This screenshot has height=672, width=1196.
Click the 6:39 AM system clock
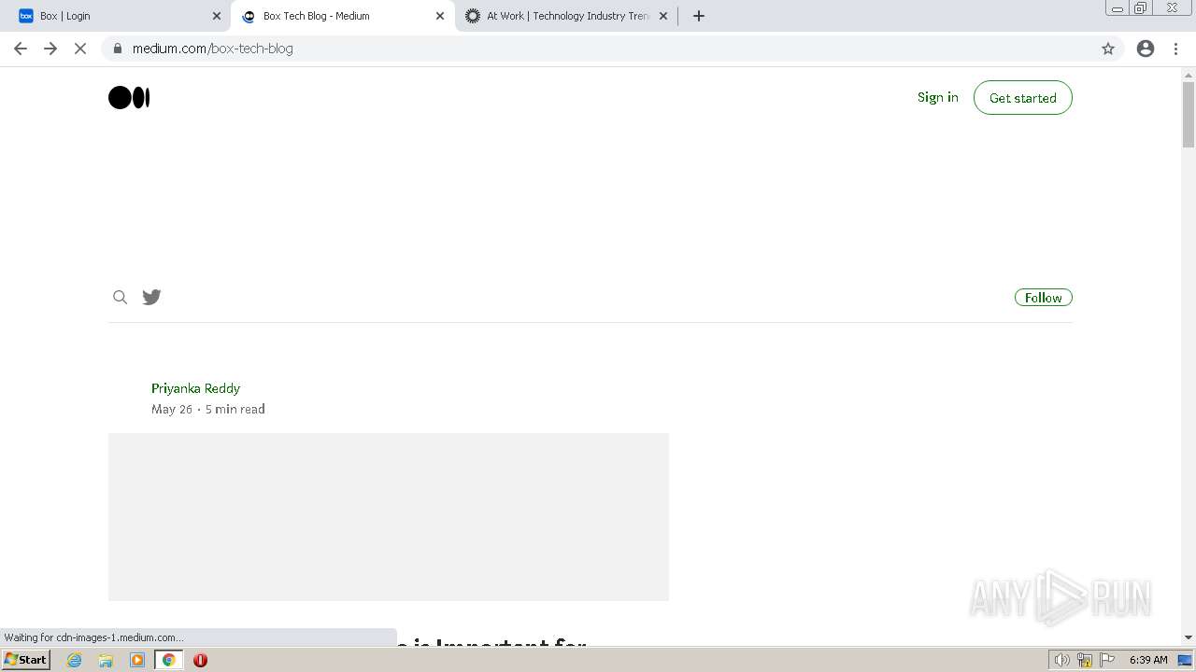pyautogui.click(x=1148, y=660)
